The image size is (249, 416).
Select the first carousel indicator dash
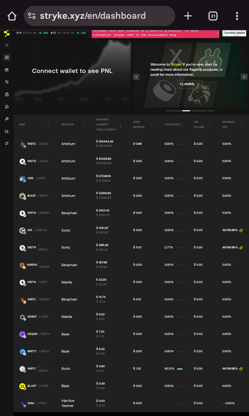coord(170,111)
